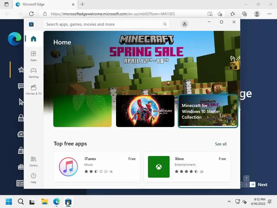Click the Minecraft Spring Sale banner title

pos(146,49)
